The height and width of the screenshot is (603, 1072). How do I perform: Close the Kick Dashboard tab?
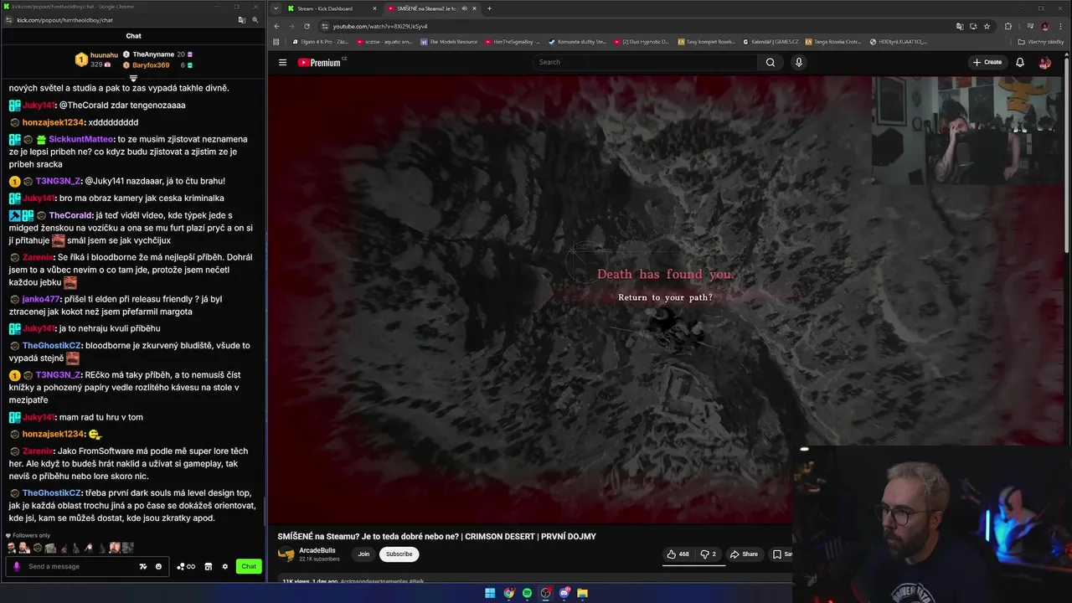click(x=374, y=8)
